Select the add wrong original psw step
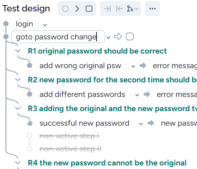 pyautogui.click(x=80, y=66)
